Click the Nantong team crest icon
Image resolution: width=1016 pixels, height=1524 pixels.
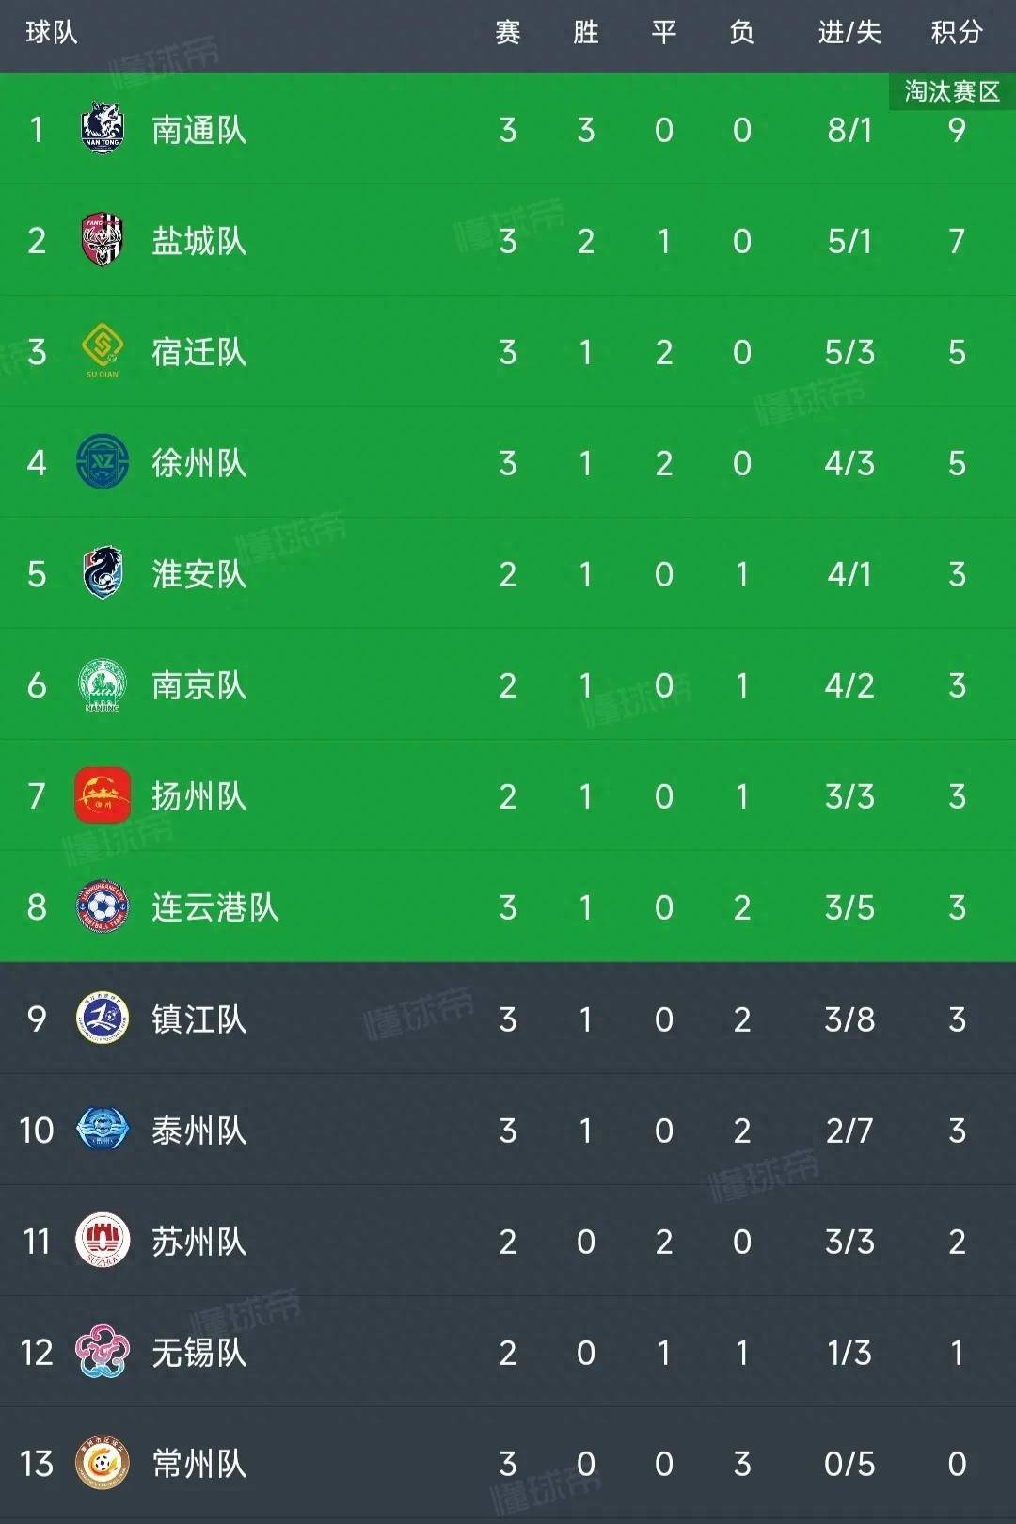coord(103,129)
